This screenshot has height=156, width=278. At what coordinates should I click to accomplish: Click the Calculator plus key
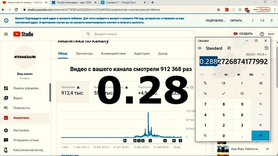[261, 125]
